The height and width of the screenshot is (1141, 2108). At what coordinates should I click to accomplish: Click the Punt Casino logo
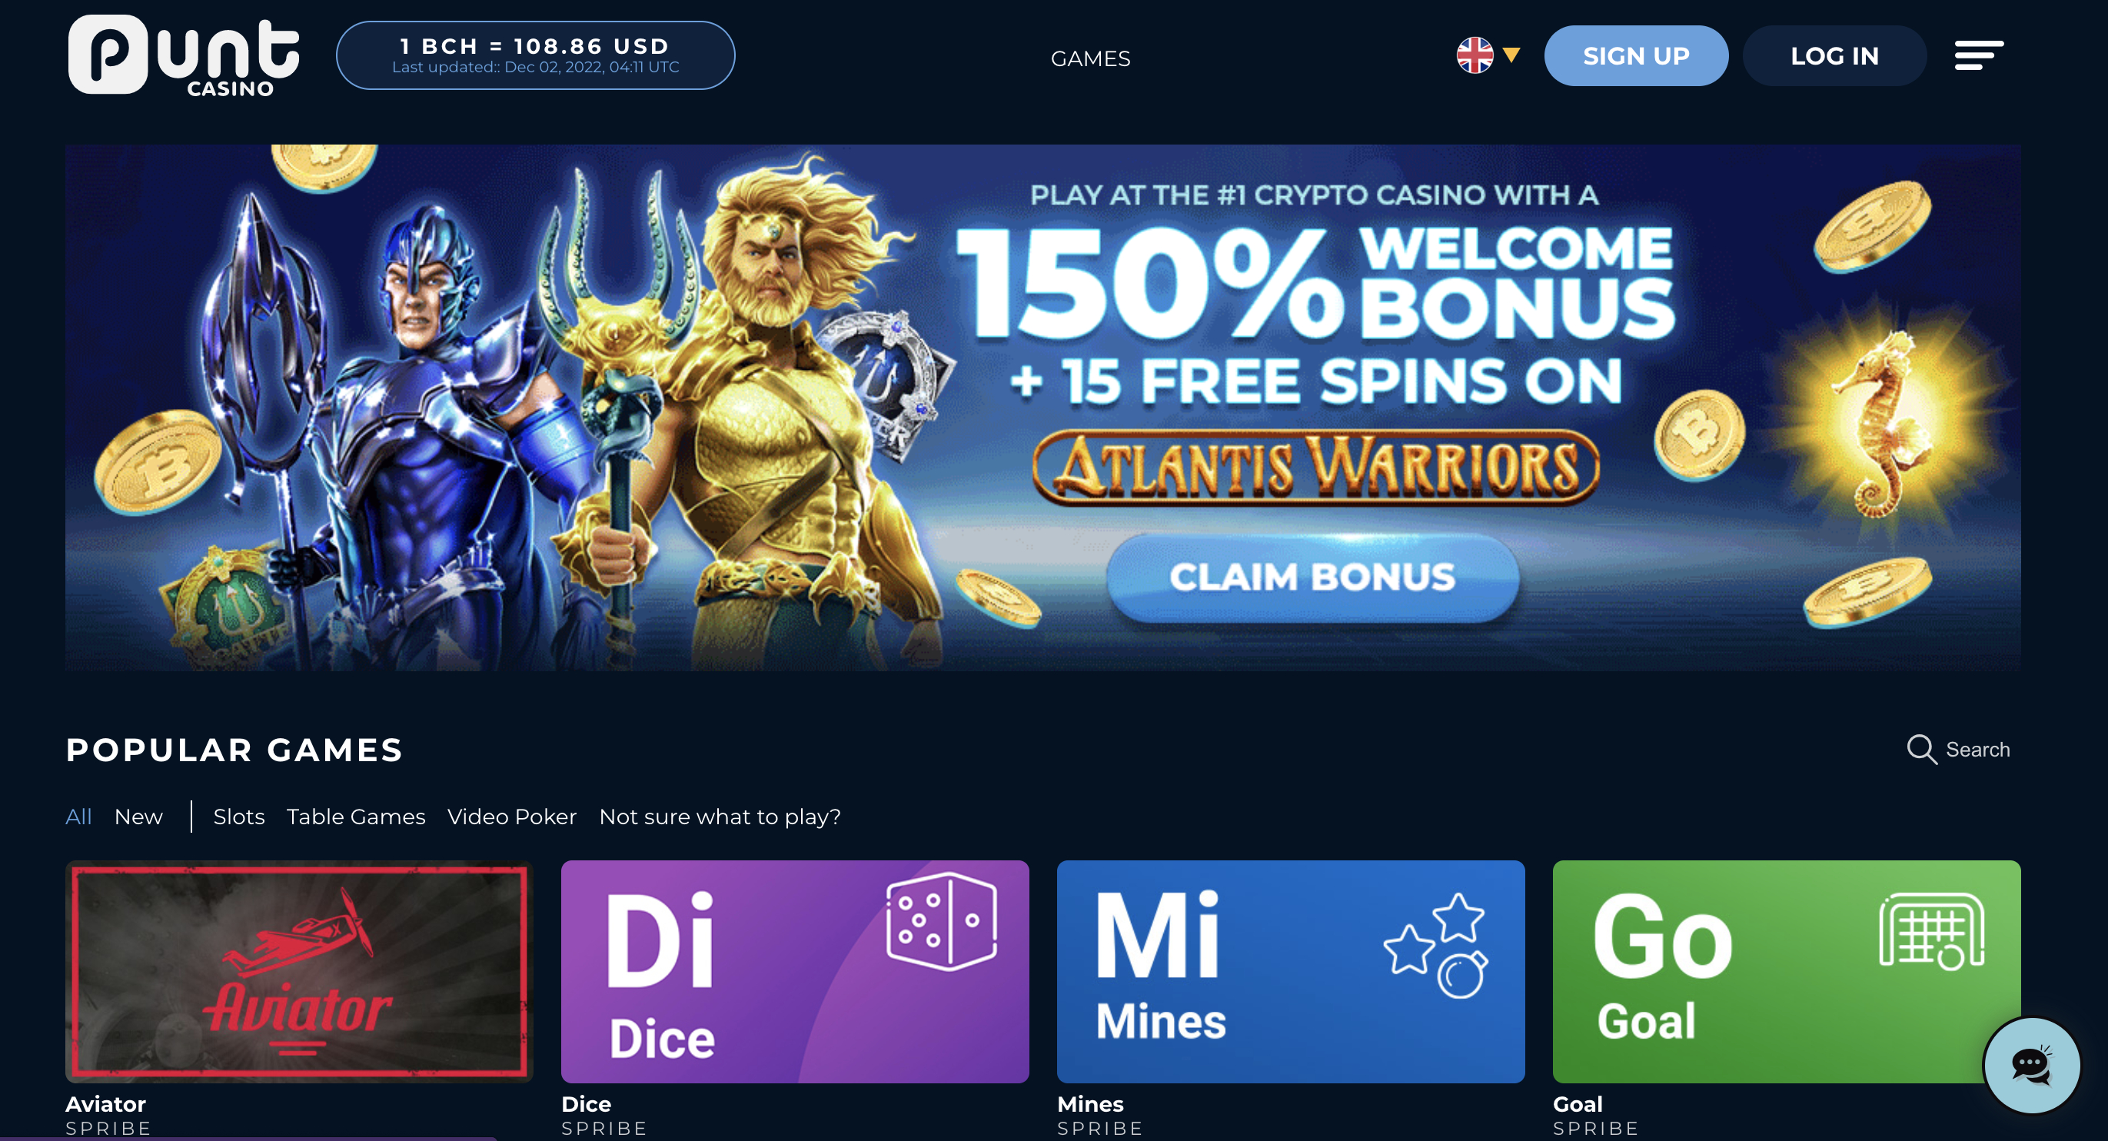coord(184,55)
